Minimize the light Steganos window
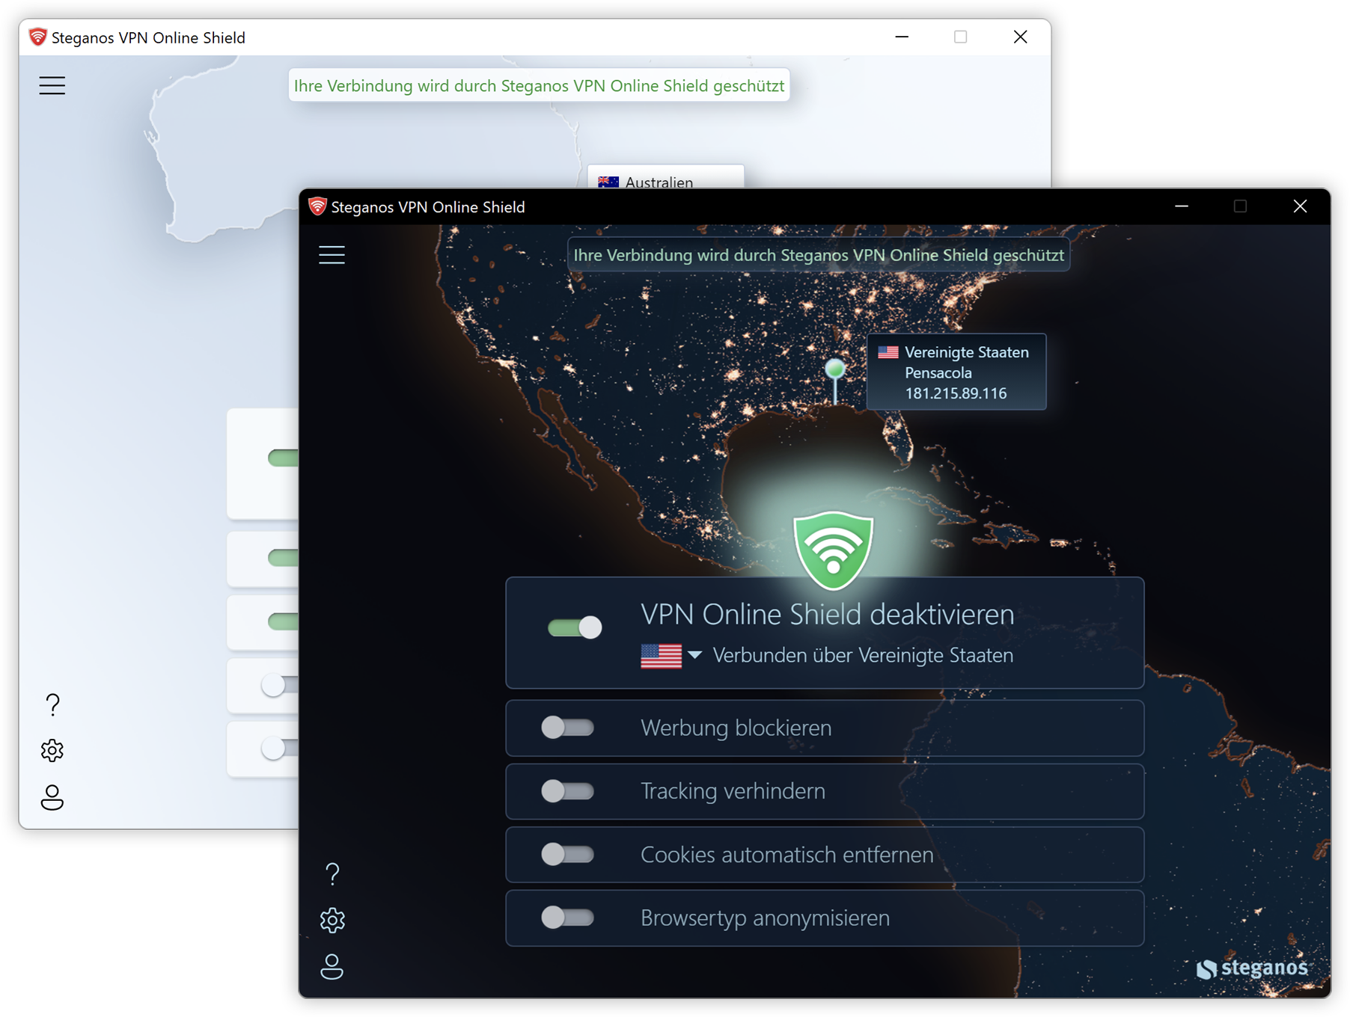The image size is (1350, 1017). pos(902,37)
